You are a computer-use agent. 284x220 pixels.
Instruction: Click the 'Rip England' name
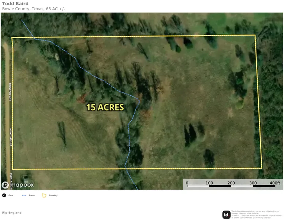point(12,213)
